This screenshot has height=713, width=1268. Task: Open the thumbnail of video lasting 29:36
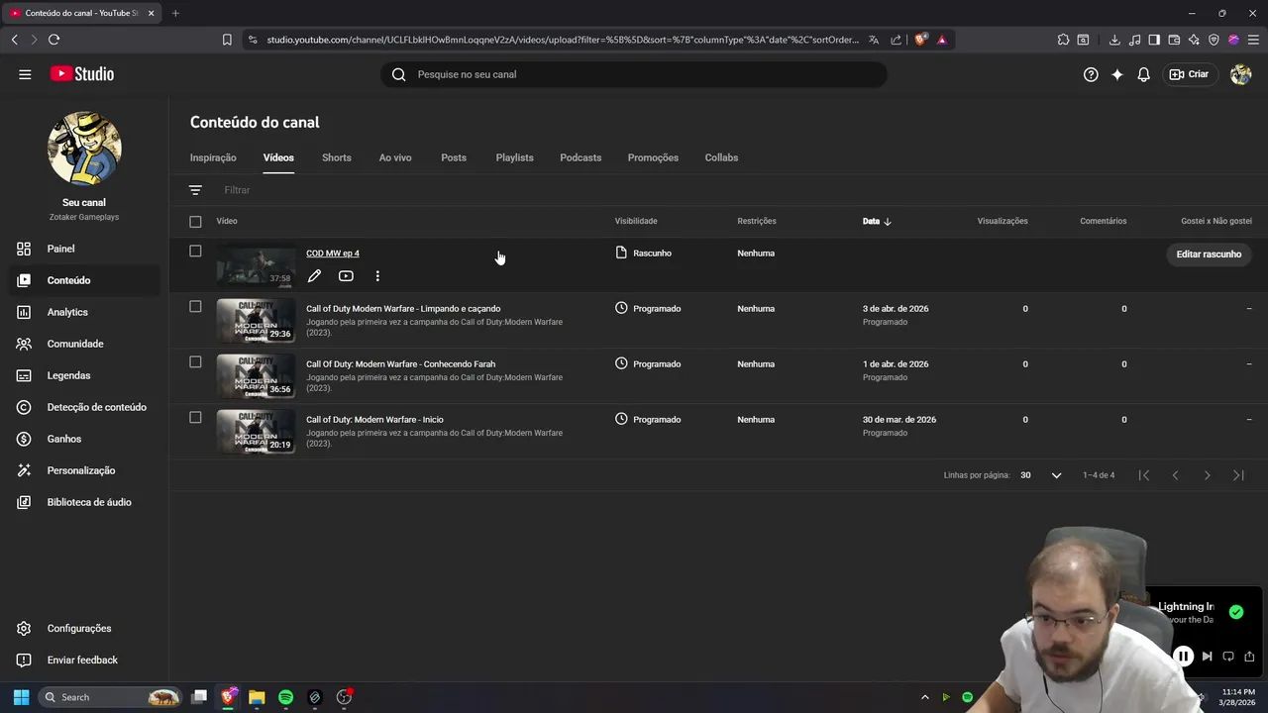click(x=256, y=321)
